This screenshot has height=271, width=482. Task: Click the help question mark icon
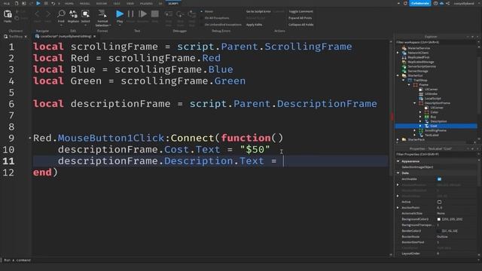pos(435,3)
